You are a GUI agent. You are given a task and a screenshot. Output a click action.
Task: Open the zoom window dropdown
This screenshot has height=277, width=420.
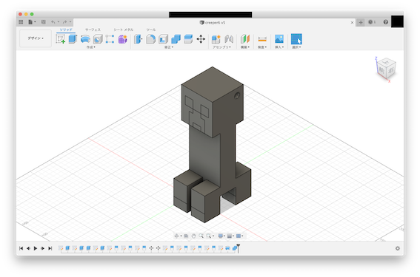coord(210,236)
